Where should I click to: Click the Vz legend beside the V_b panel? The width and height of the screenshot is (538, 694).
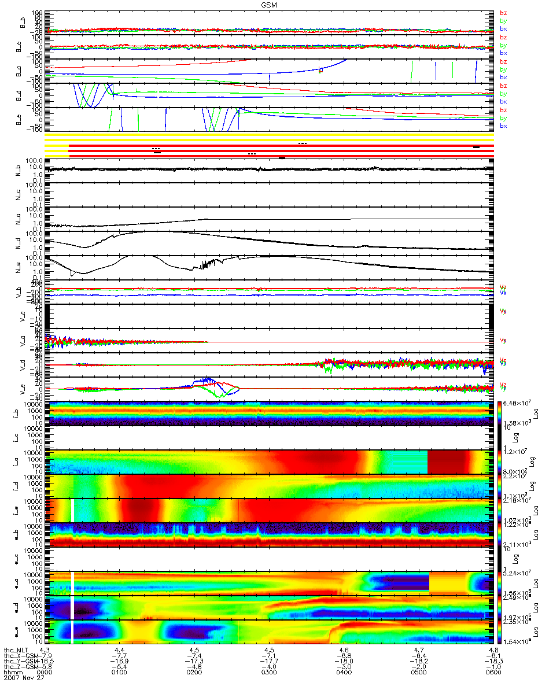click(x=503, y=287)
